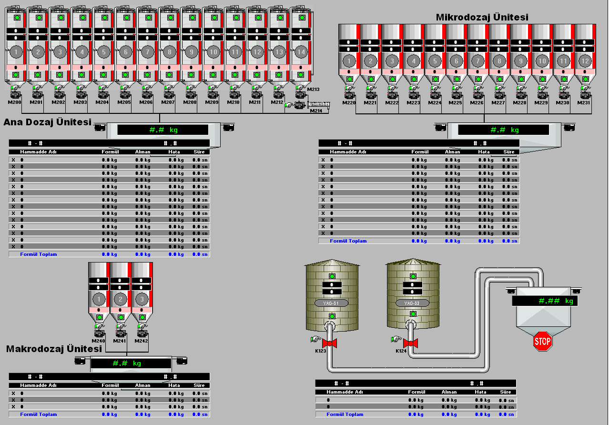Click the red K123 valve
Viewport: 610px width, 425px height.
click(330, 343)
